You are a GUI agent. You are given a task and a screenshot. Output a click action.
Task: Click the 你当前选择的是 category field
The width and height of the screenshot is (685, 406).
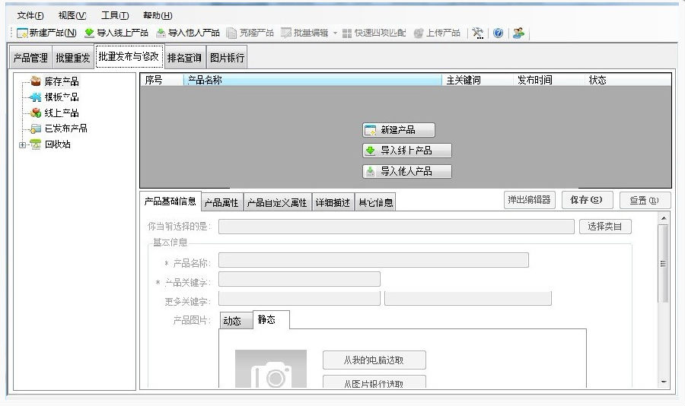(397, 227)
